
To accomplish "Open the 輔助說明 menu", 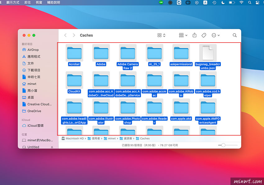I will (x=53, y=2).
